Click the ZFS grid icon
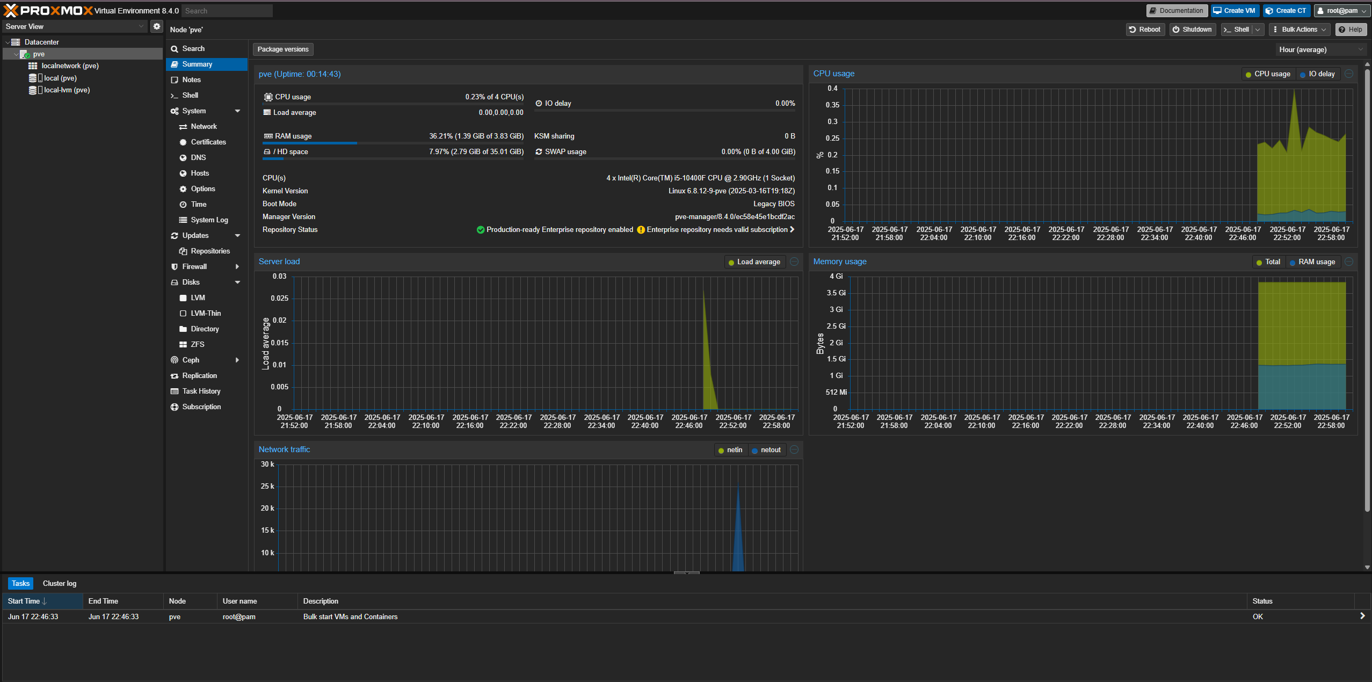The image size is (1372, 682). (x=183, y=345)
